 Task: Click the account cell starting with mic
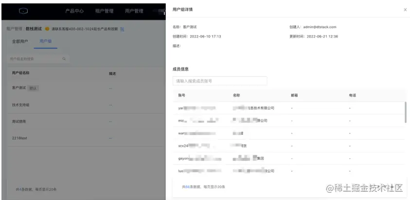[198, 121]
